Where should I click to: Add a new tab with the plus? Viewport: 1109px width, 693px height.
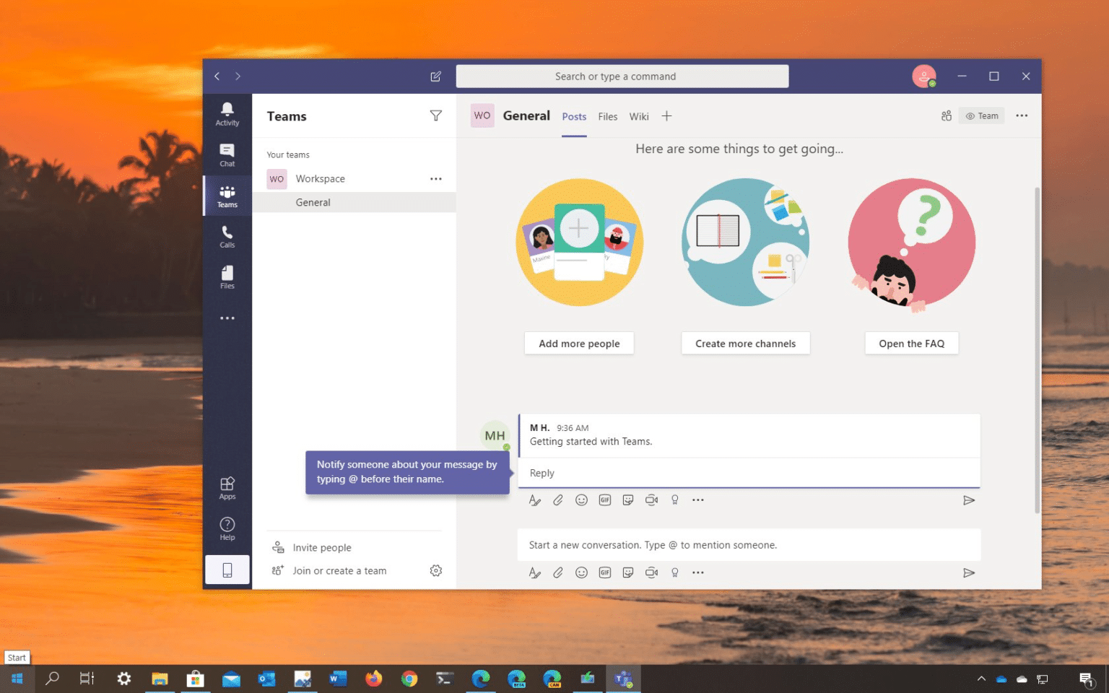[666, 115]
